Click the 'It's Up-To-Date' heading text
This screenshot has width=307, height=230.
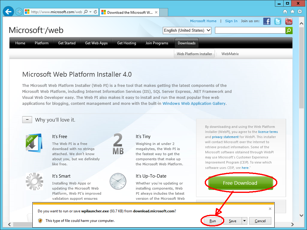(x=151, y=176)
